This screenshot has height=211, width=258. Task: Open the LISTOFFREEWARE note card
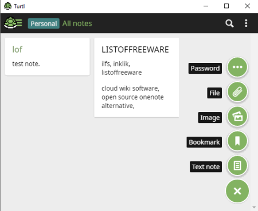pos(136,77)
